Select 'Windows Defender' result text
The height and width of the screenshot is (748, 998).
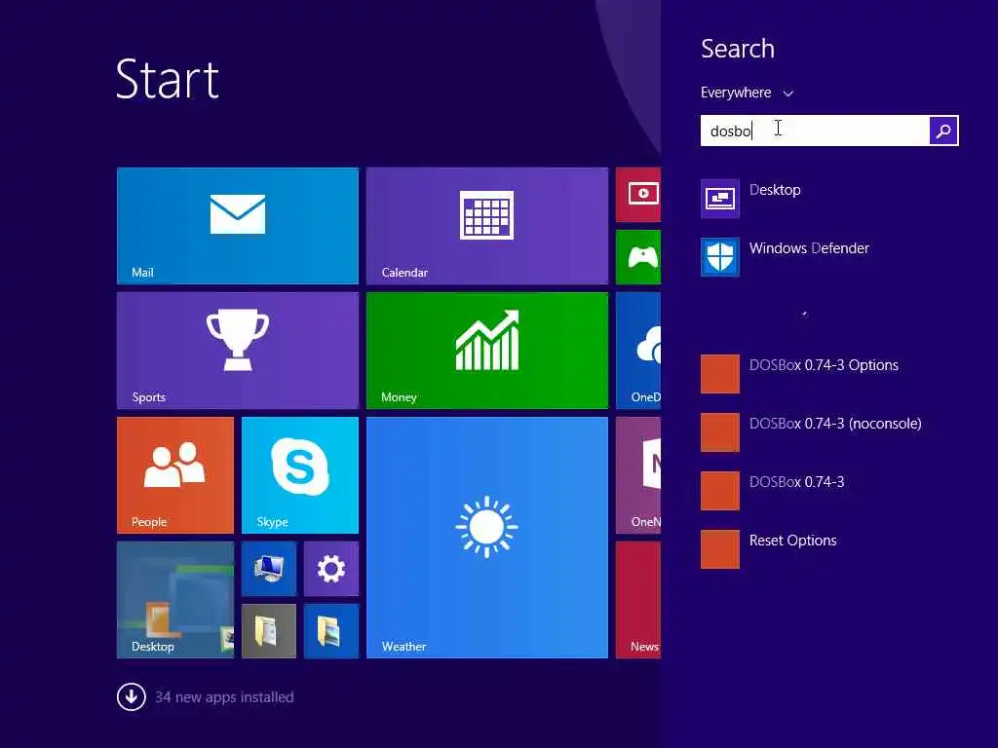809,248
